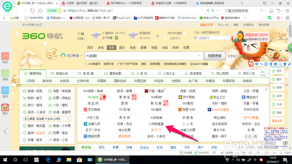Open a new browser tab
The height and width of the screenshot is (164, 292).
click(242, 3)
